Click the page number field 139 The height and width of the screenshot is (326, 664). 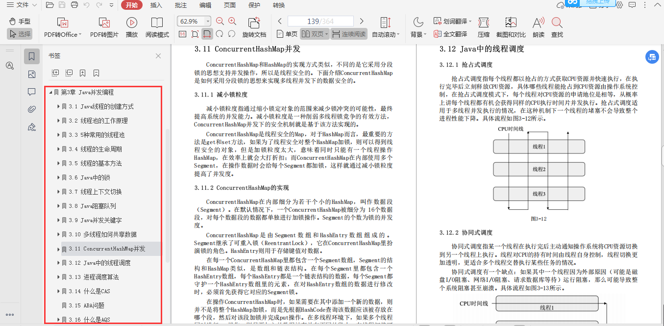click(320, 21)
